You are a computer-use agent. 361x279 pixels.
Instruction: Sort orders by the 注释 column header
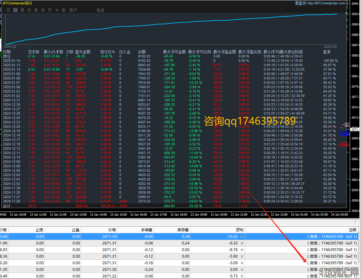point(352,230)
